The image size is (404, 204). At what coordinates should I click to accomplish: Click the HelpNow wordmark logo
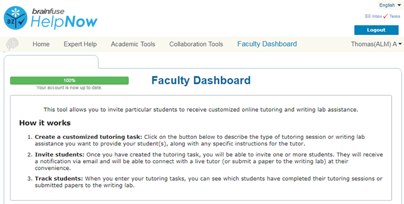64,21
